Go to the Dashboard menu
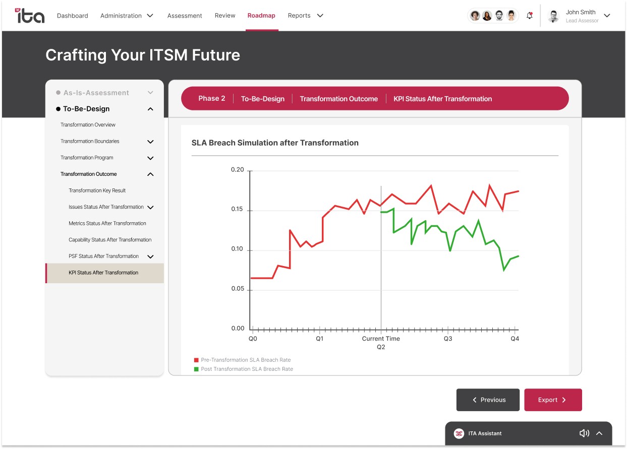 coord(73,16)
